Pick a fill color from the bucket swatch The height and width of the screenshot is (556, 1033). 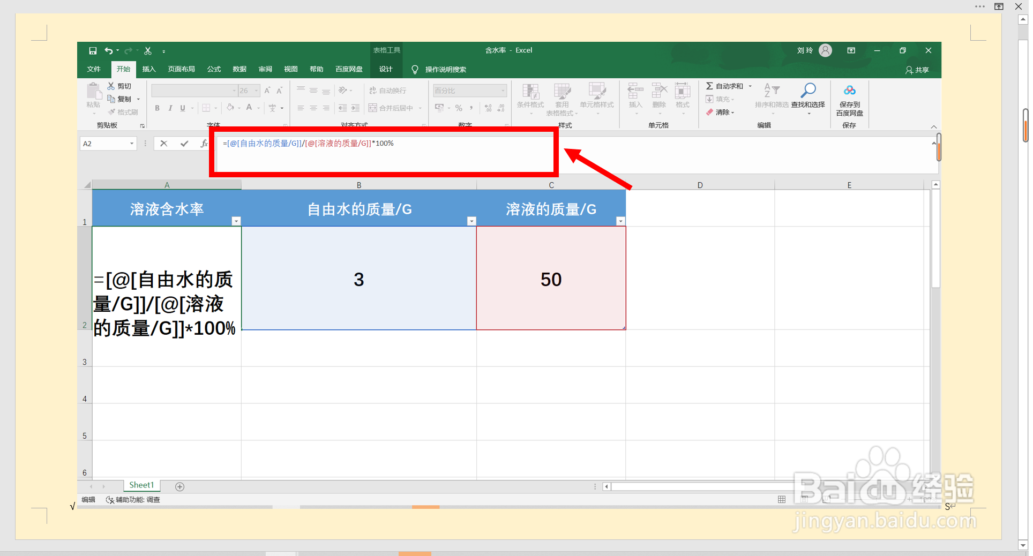[x=230, y=108]
